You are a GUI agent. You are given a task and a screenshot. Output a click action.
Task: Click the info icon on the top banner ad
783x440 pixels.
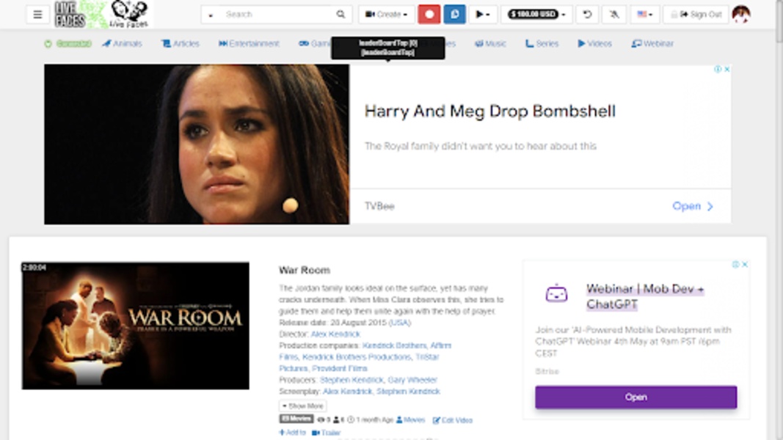pyautogui.click(x=718, y=70)
